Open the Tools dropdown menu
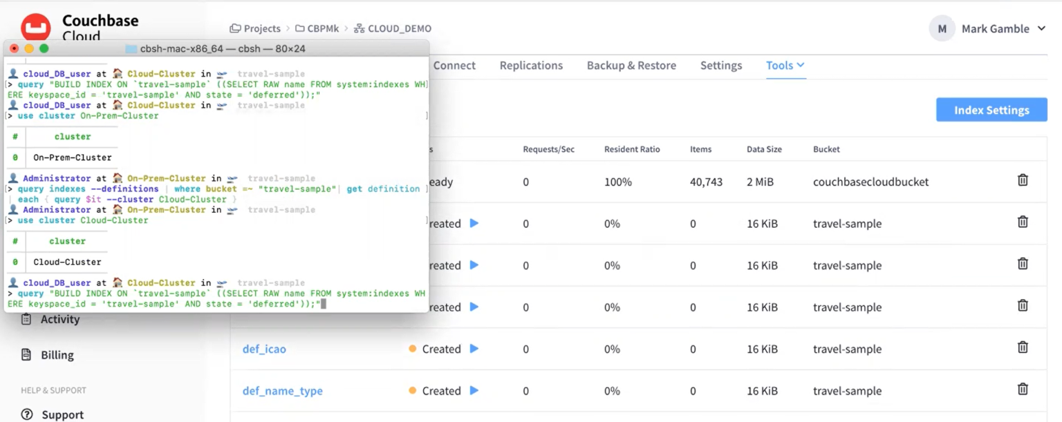The width and height of the screenshot is (1062, 422). (x=785, y=65)
